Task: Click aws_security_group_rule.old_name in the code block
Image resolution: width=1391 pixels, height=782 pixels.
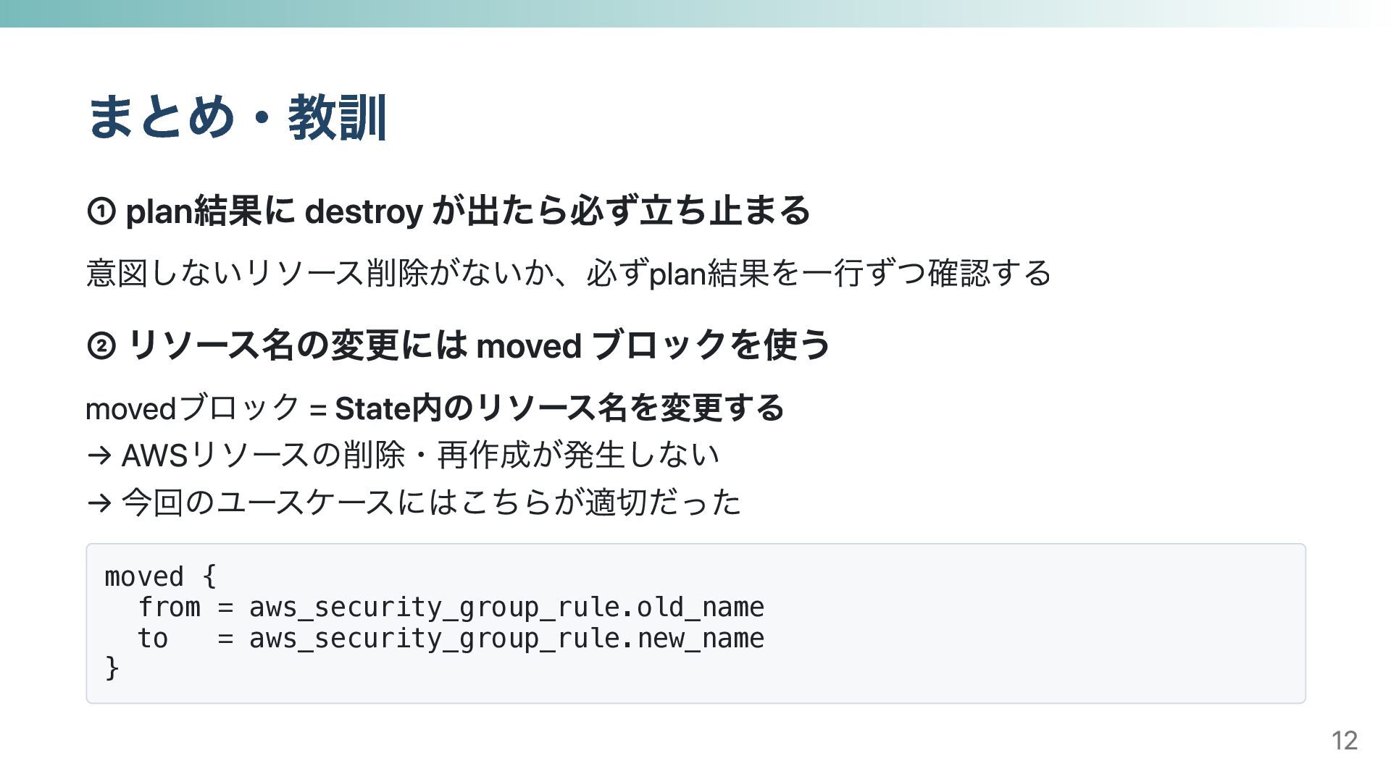Action: point(506,607)
